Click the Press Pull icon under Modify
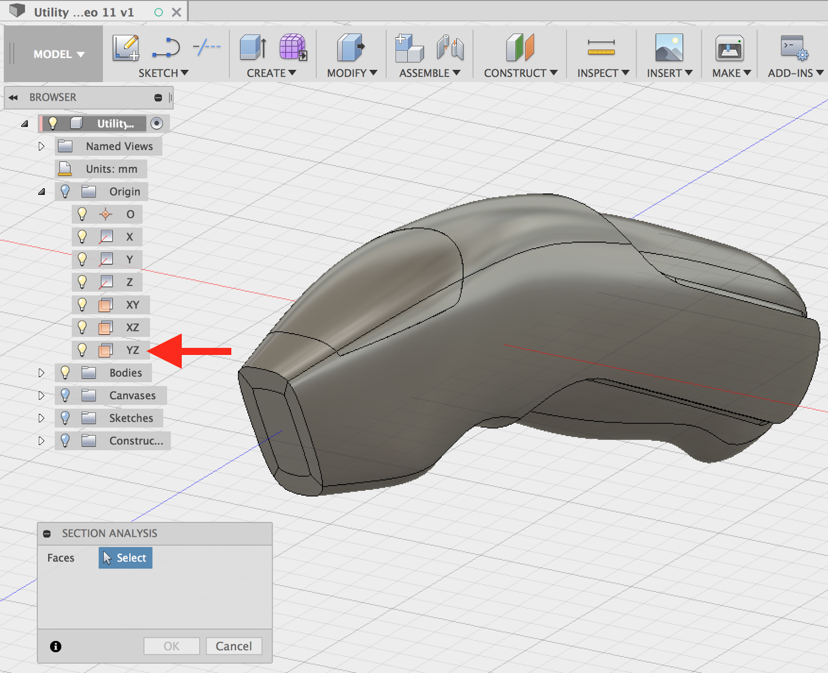 click(x=351, y=47)
